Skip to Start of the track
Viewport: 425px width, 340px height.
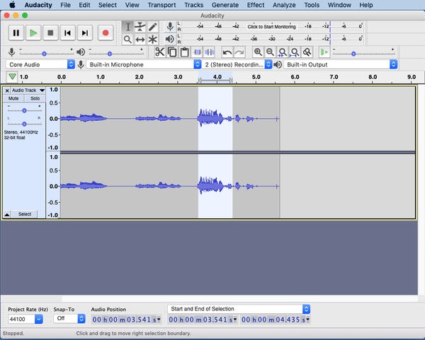tap(67, 33)
